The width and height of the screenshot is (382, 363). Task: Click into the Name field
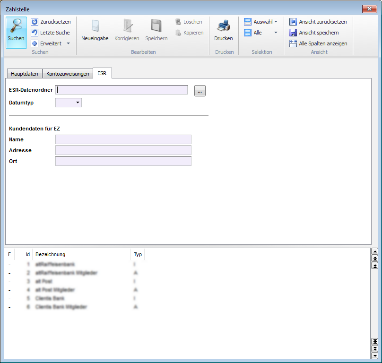point(123,139)
